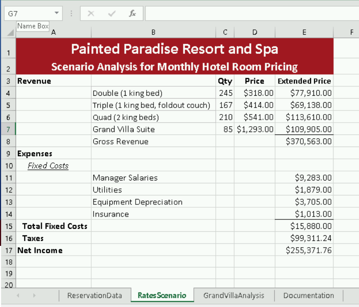The width and height of the screenshot is (359, 307).
Task: Select column C header
Action: click(225, 32)
